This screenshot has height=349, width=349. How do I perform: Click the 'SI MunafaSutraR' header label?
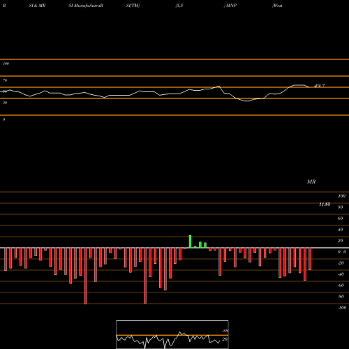coord(86,6)
